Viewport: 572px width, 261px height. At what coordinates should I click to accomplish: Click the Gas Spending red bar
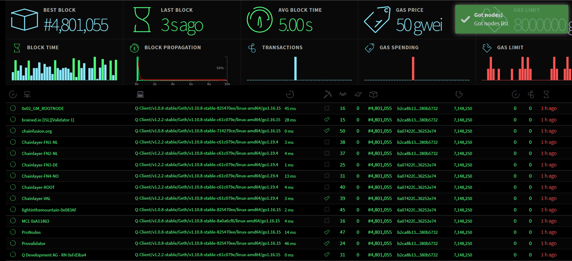[x=413, y=69]
